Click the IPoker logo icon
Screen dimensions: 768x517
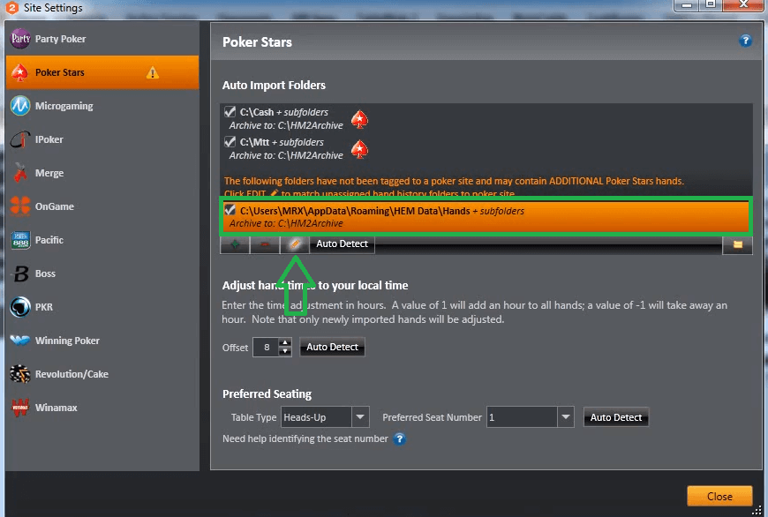(20, 139)
